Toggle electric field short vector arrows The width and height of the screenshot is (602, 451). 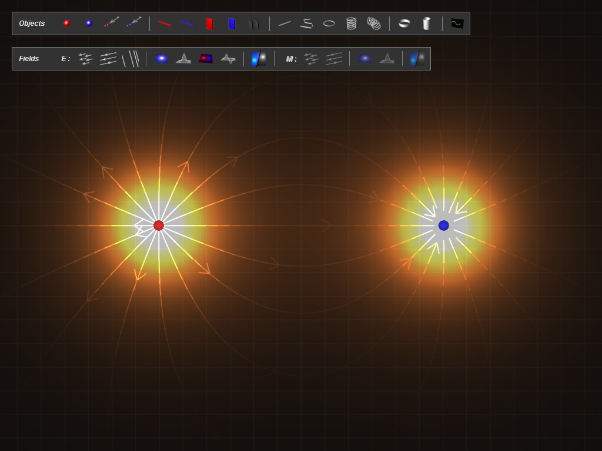pyautogui.click(x=86, y=59)
